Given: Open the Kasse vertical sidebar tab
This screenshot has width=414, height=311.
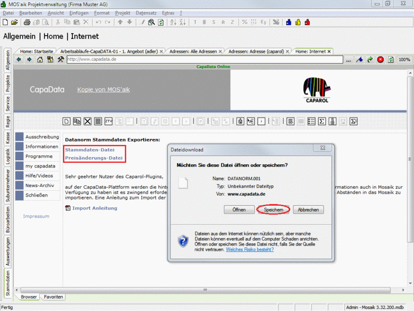Looking at the screenshot, I should [8, 138].
